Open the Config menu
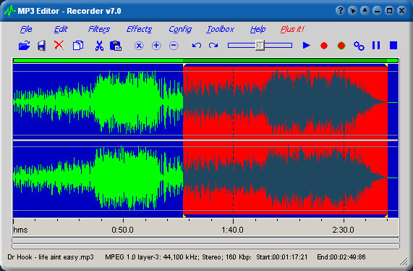 coord(180,29)
